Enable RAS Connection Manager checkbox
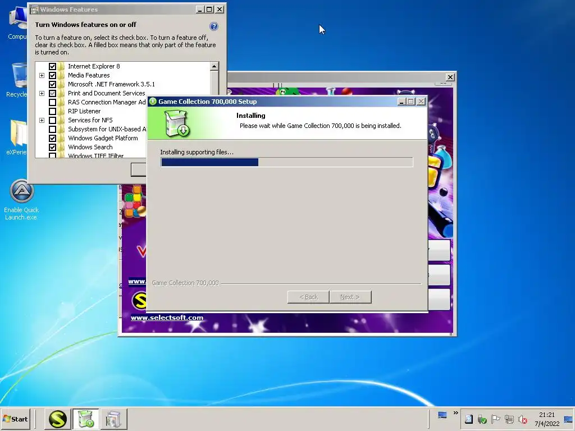Viewport: 575px width, 431px height. [52, 102]
